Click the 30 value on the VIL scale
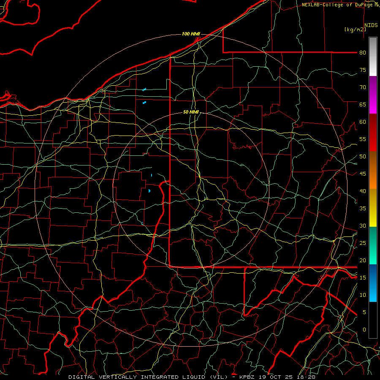Viewport: 380px width, 380px height. (x=363, y=226)
